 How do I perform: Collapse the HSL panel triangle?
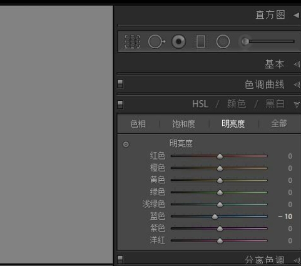(297, 105)
